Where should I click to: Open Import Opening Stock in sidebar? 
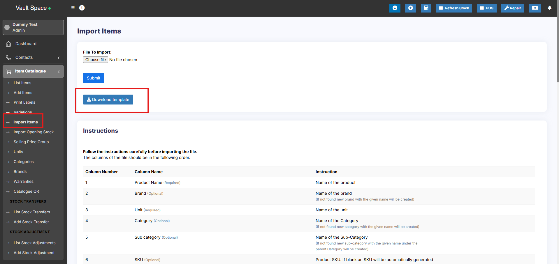(x=34, y=132)
